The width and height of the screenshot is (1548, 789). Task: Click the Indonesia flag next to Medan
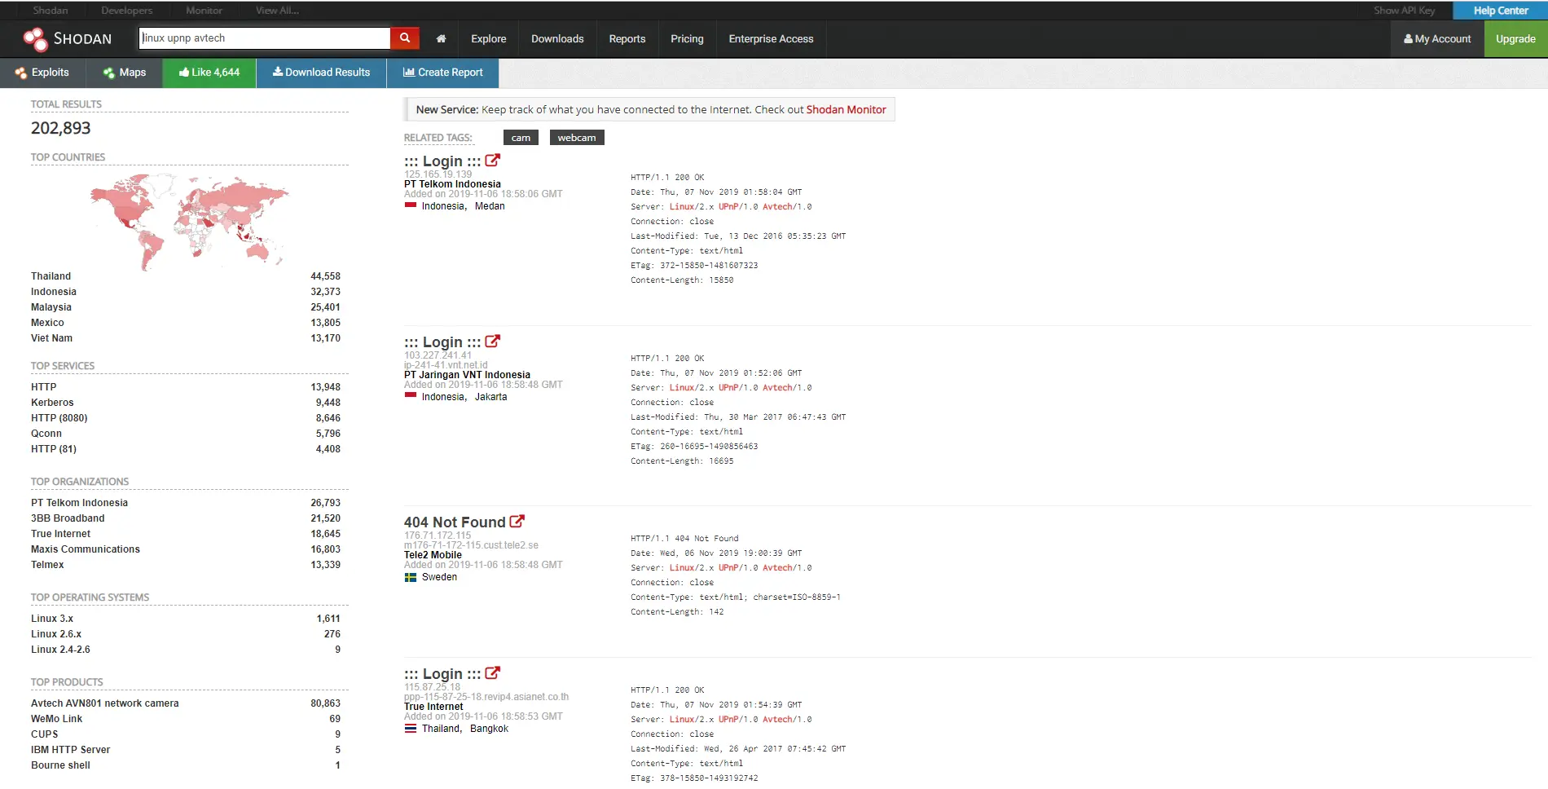point(411,205)
